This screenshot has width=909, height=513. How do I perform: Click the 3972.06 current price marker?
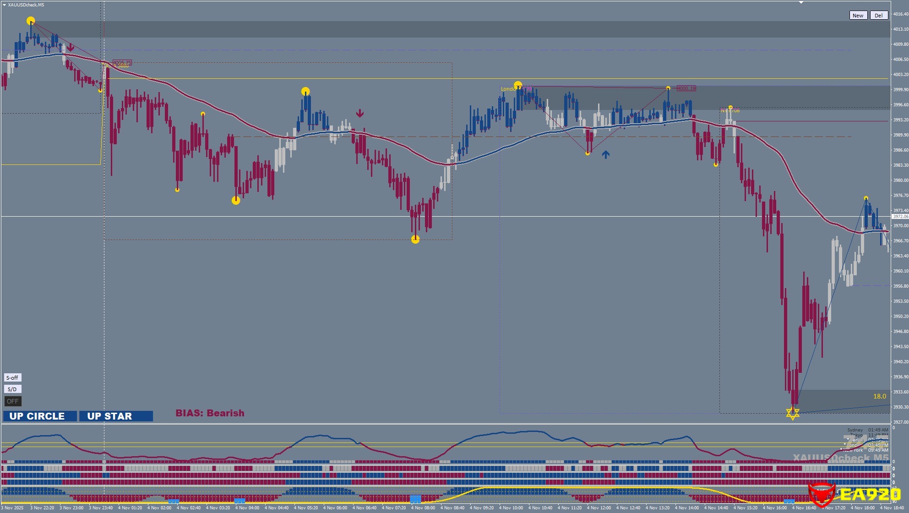tap(899, 216)
